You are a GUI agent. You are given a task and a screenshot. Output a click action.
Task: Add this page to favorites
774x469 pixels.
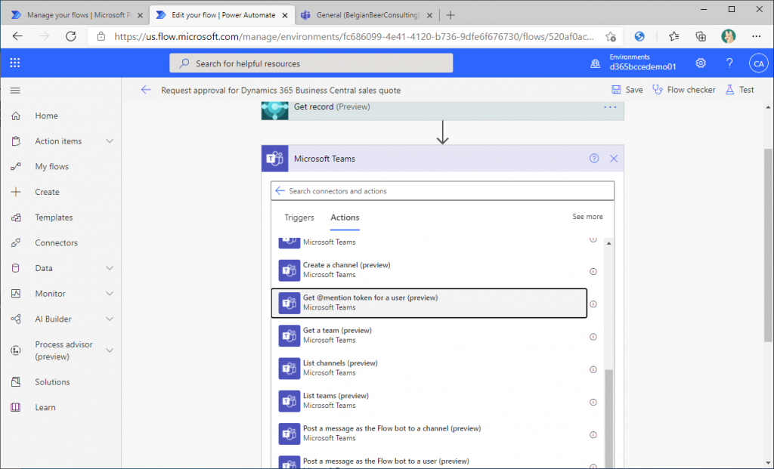pos(611,36)
